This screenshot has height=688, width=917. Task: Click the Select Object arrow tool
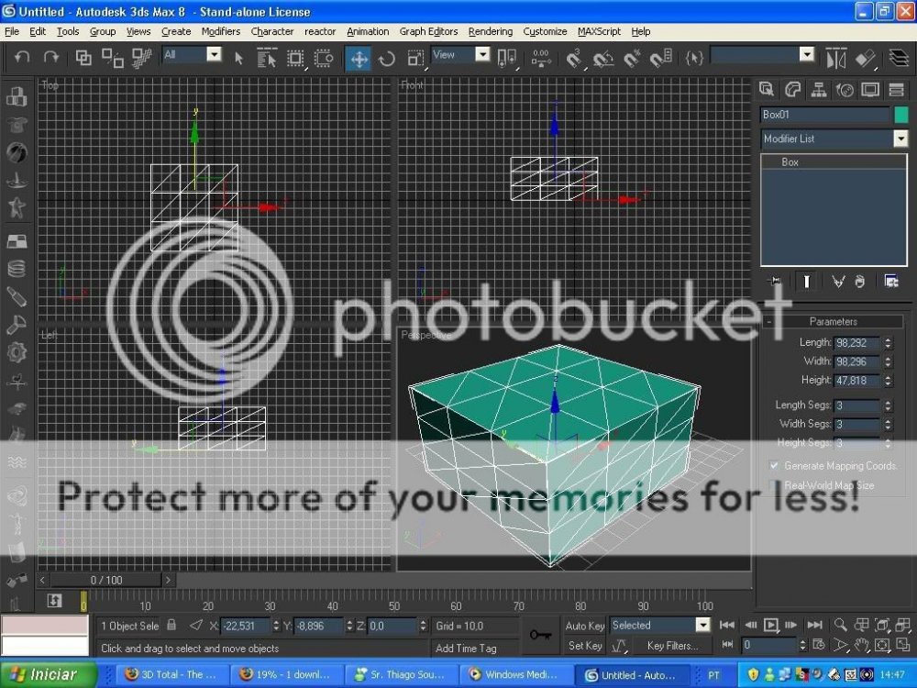(x=238, y=58)
